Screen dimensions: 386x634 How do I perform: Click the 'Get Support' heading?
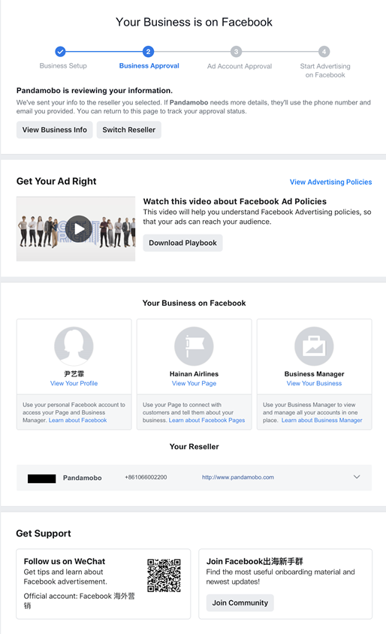tap(44, 534)
